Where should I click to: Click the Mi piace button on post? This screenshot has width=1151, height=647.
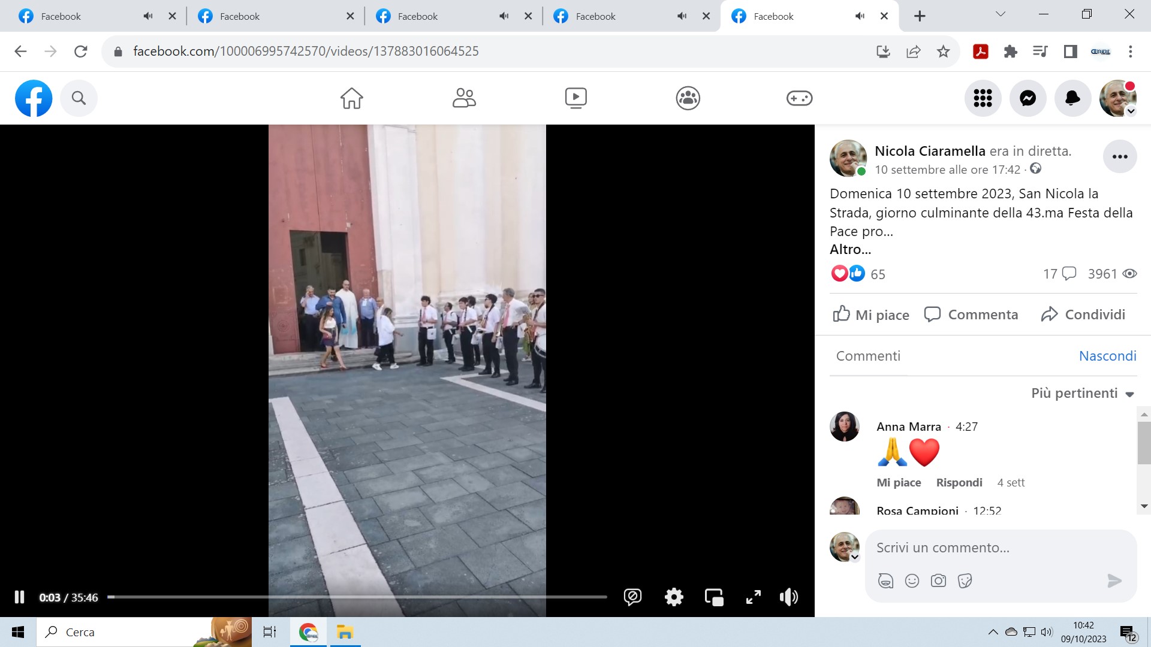point(871,315)
